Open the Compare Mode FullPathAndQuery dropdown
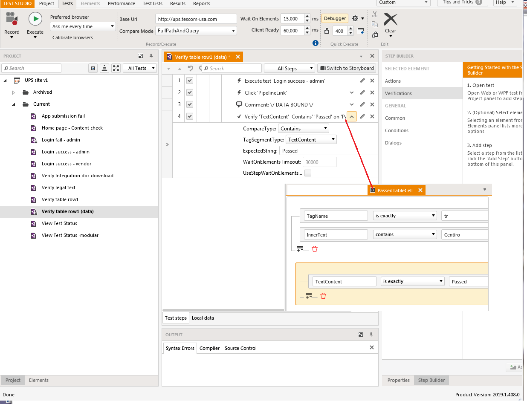Image resolution: width=527 pixels, height=404 pixels. pos(196,31)
